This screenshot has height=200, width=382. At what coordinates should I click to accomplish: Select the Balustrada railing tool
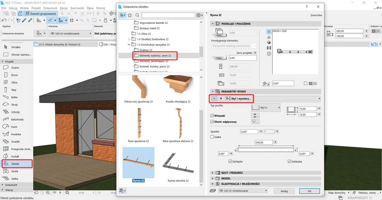[17, 120]
